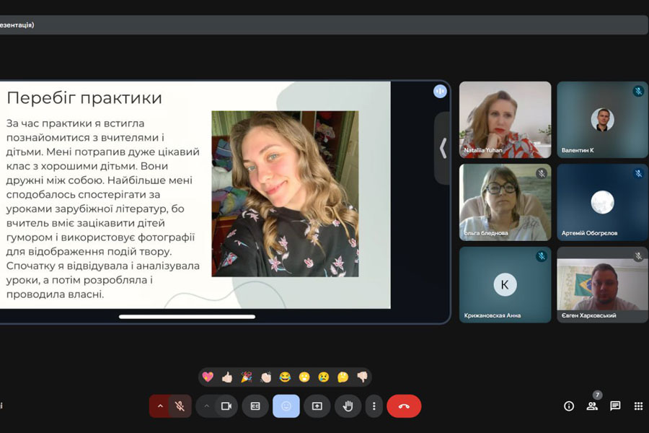Open the chat panel
Viewport: 649px width, 433px height.
pyautogui.click(x=615, y=406)
